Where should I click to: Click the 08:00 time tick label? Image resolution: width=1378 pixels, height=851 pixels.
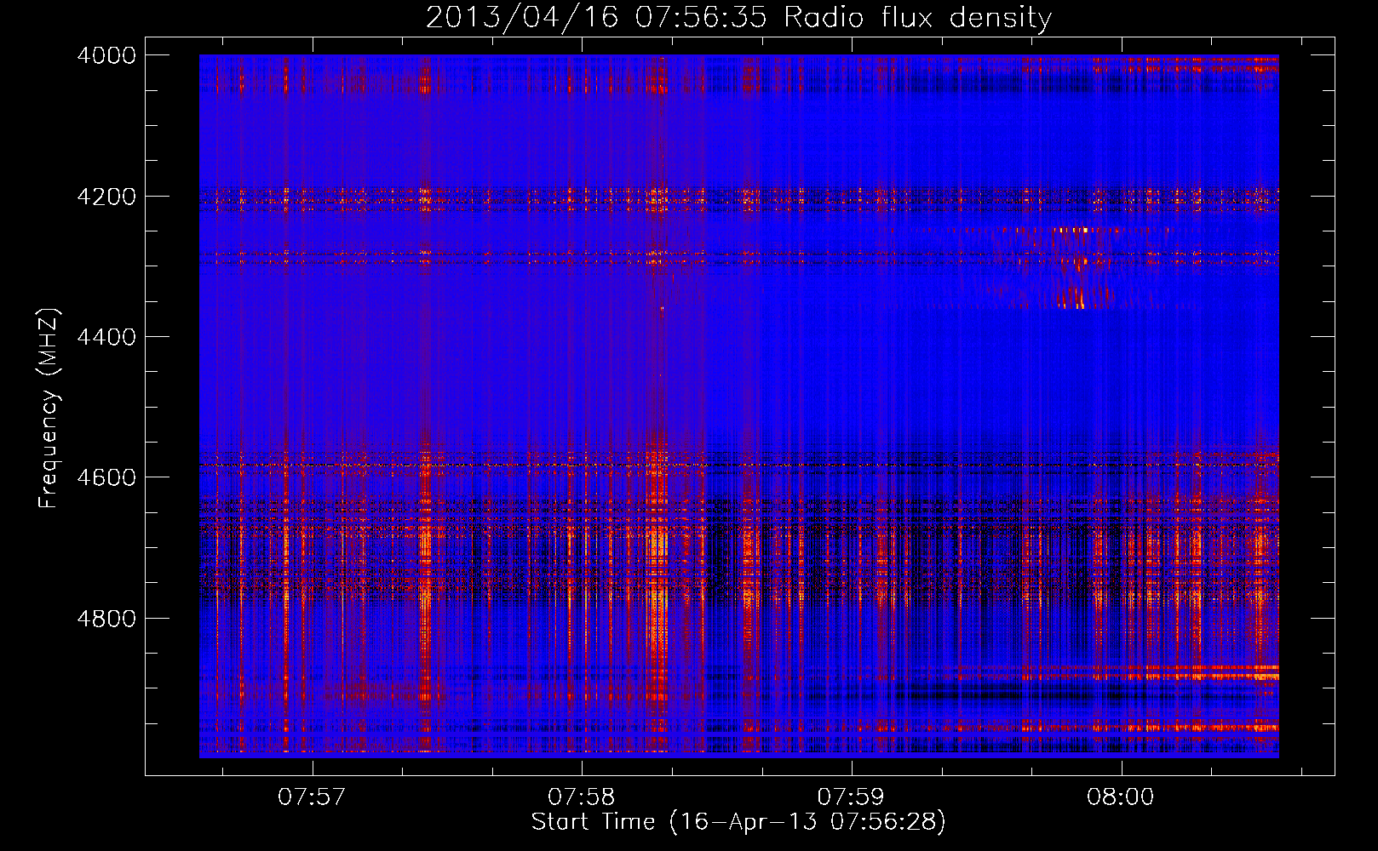click(1121, 797)
